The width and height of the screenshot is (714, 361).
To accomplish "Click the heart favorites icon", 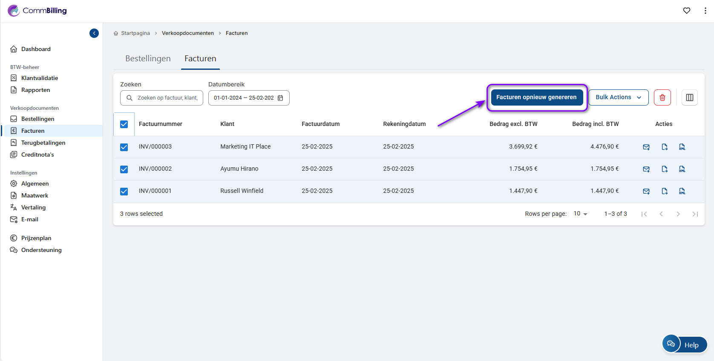I will (x=686, y=11).
